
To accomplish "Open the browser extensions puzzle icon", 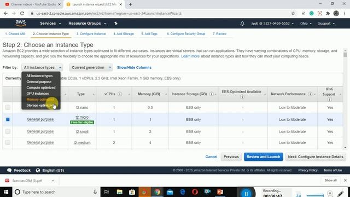I will point(328,13).
